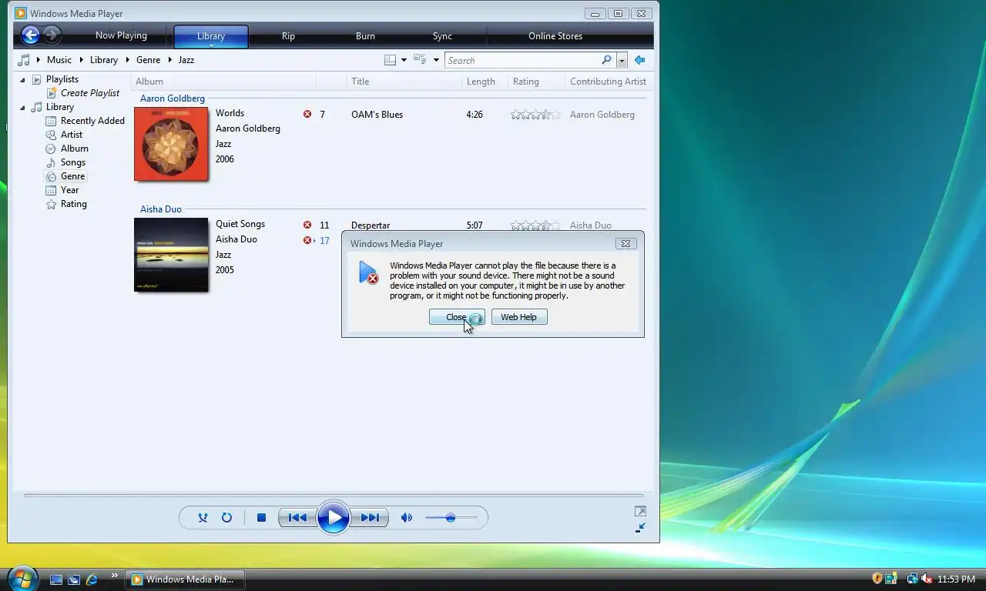Select Rating in Library tree
Viewport: 986px width, 591px height.
[74, 204]
